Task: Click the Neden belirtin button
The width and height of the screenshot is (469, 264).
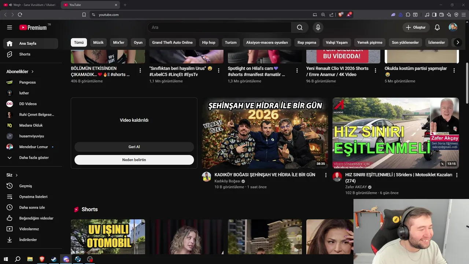Action: [134, 160]
